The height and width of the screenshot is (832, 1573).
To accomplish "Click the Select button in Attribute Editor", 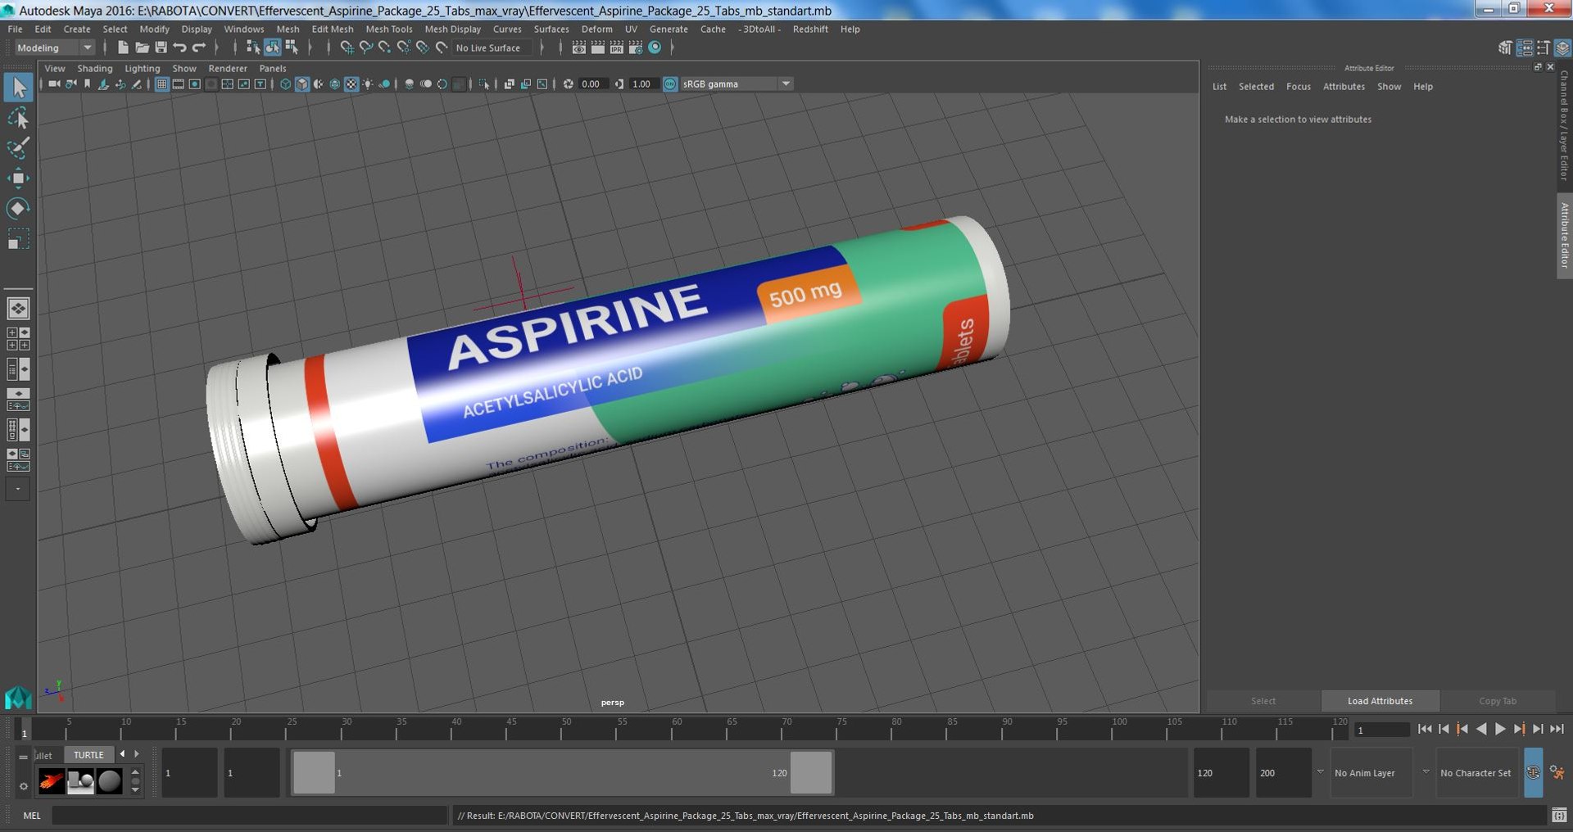I will 1263,701.
